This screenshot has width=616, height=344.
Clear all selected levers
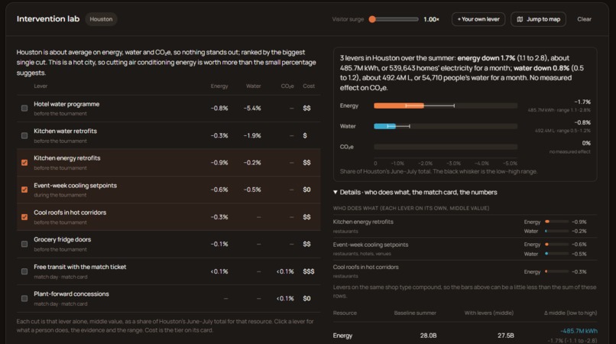click(584, 19)
